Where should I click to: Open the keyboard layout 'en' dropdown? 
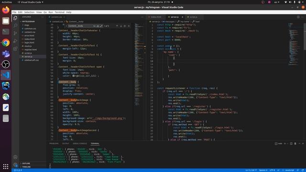point(277,2)
